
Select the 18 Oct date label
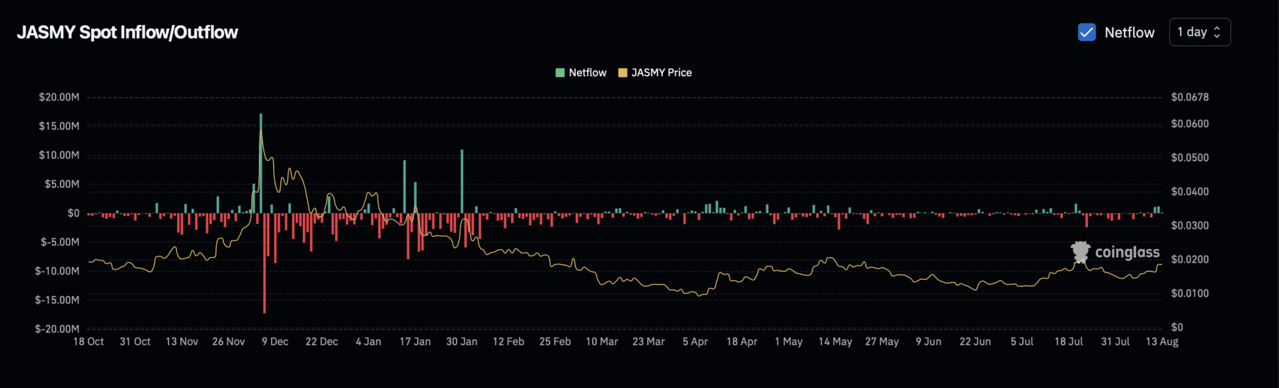click(89, 342)
